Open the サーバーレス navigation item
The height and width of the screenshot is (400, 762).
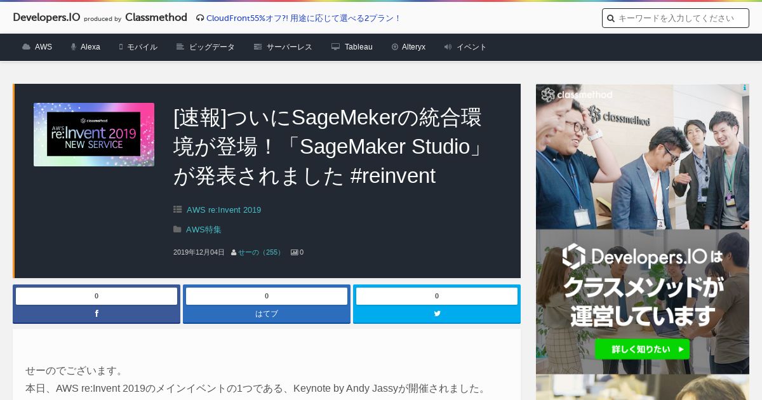point(283,47)
